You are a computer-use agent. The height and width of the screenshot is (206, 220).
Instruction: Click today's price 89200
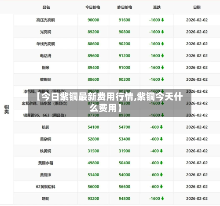point(93,32)
